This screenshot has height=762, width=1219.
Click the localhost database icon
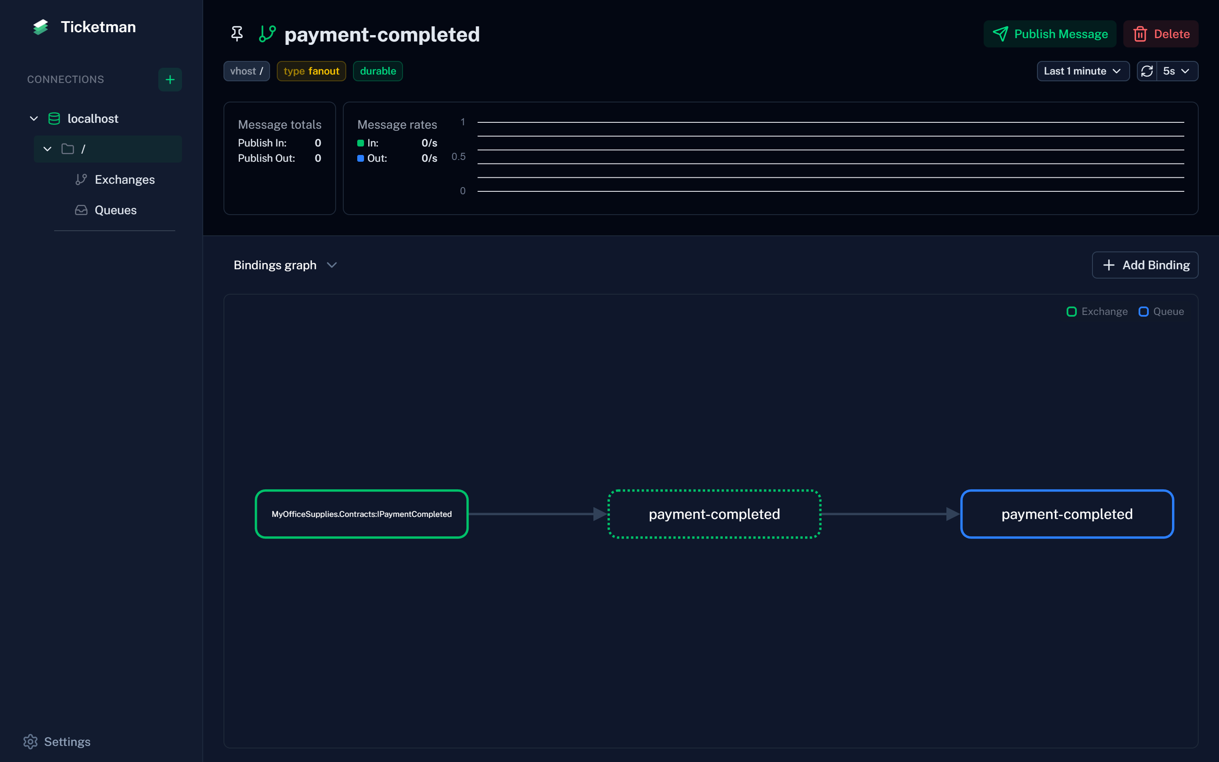(54, 119)
